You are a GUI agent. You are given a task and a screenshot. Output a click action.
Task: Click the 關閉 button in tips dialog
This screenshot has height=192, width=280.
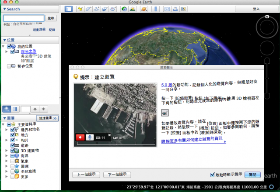click(252, 175)
